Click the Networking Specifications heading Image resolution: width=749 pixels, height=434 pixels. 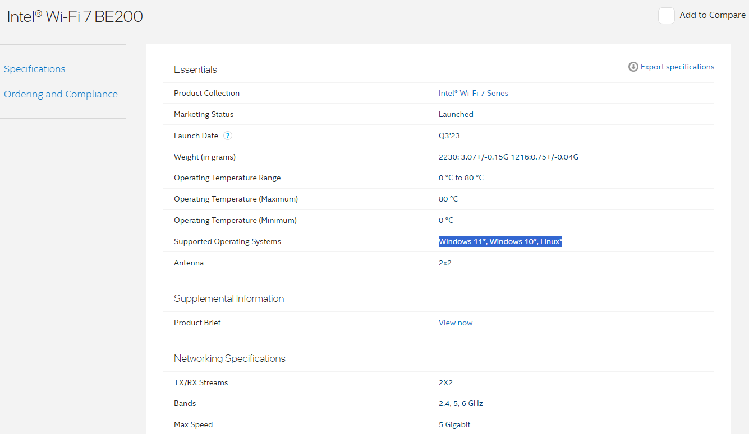pyautogui.click(x=229, y=358)
